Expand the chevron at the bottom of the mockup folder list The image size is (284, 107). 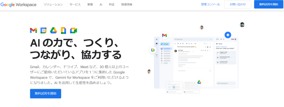click(162, 63)
